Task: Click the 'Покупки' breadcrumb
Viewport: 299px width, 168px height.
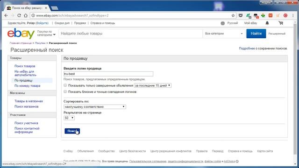Action: pos(40,43)
